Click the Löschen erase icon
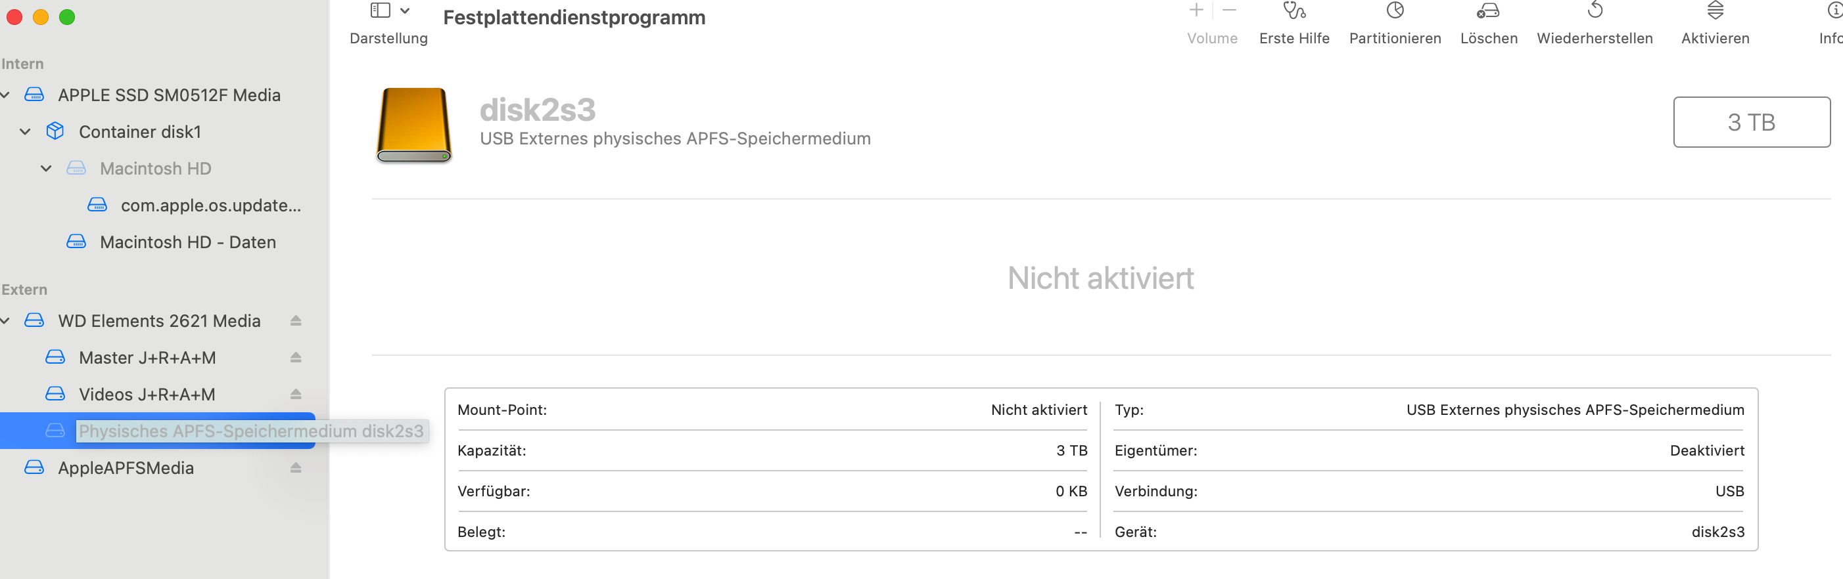 1488,11
